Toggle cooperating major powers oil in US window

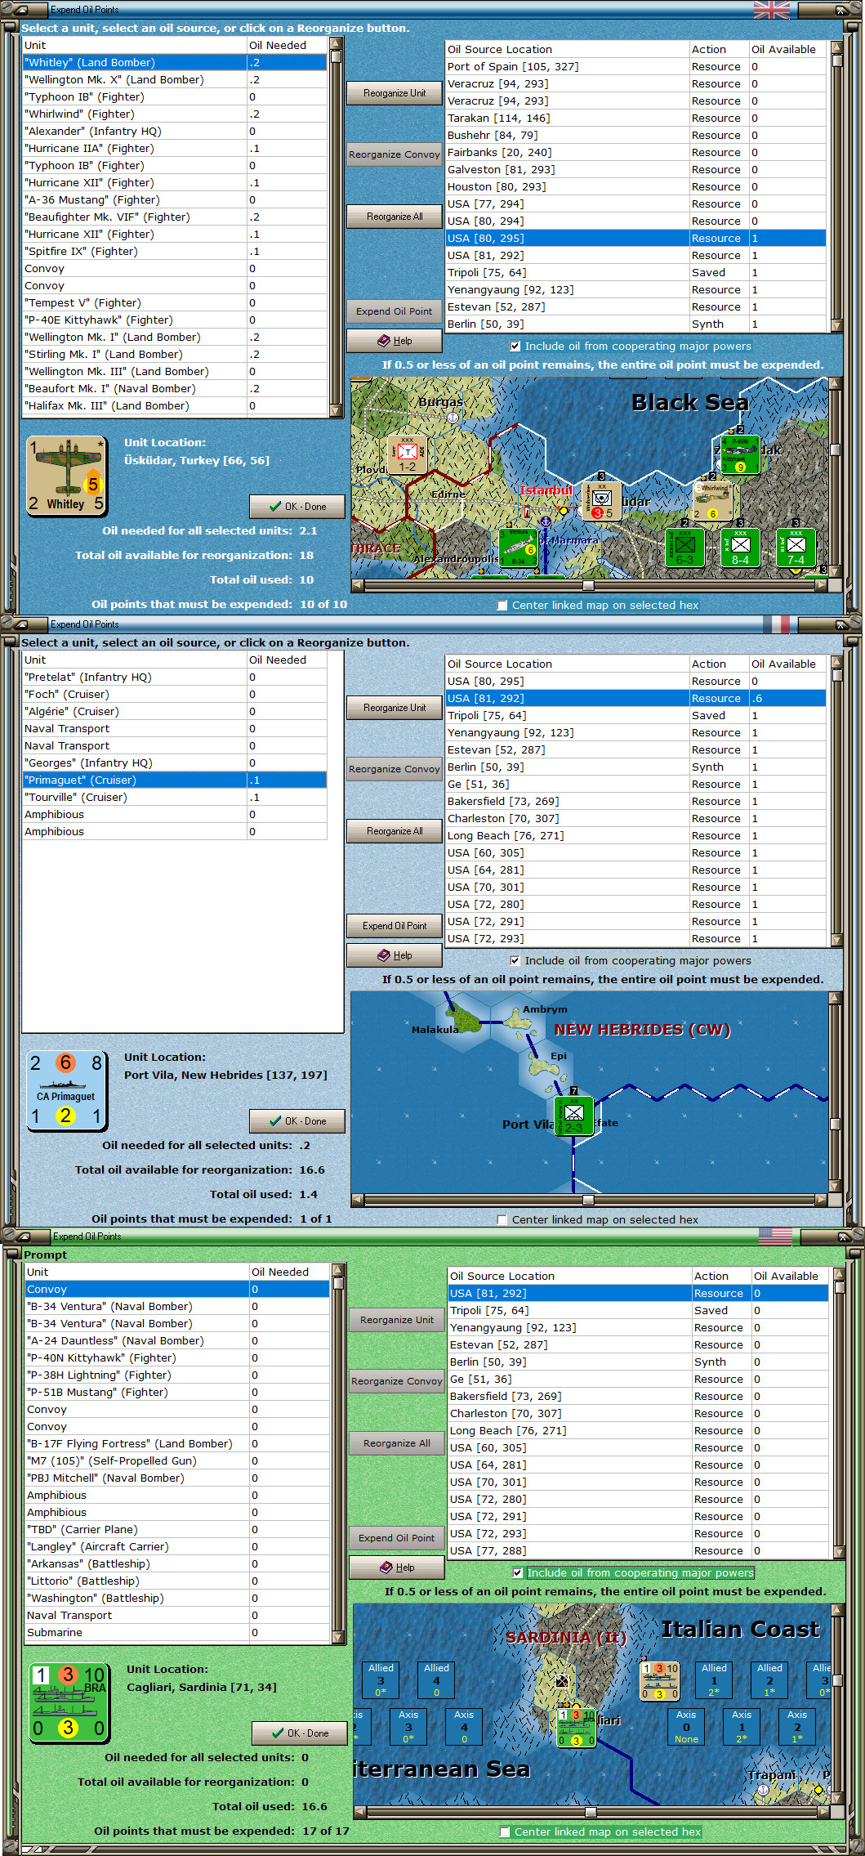pos(518,1573)
